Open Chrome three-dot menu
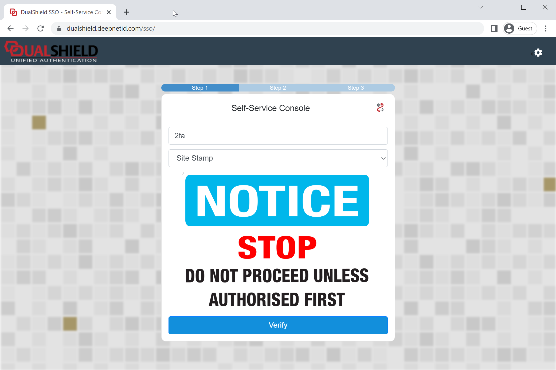556x370 pixels. pyautogui.click(x=546, y=29)
